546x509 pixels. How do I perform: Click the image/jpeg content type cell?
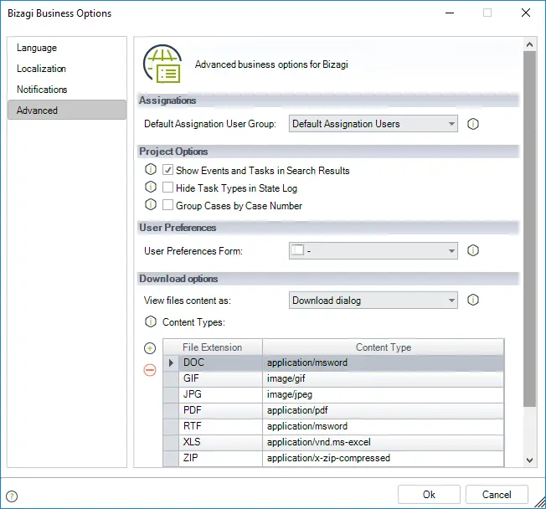pyautogui.click(x=383, y=394)
